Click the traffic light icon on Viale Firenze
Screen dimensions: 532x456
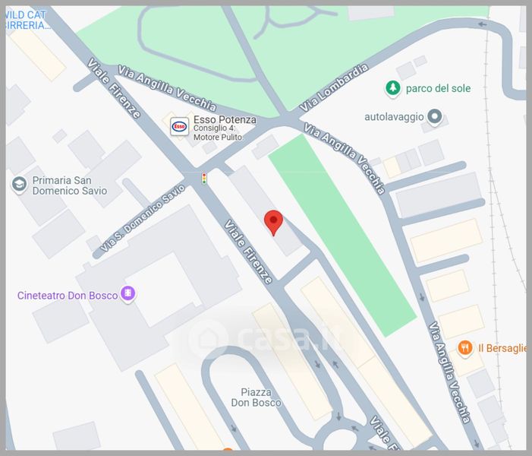coord(204,179)
